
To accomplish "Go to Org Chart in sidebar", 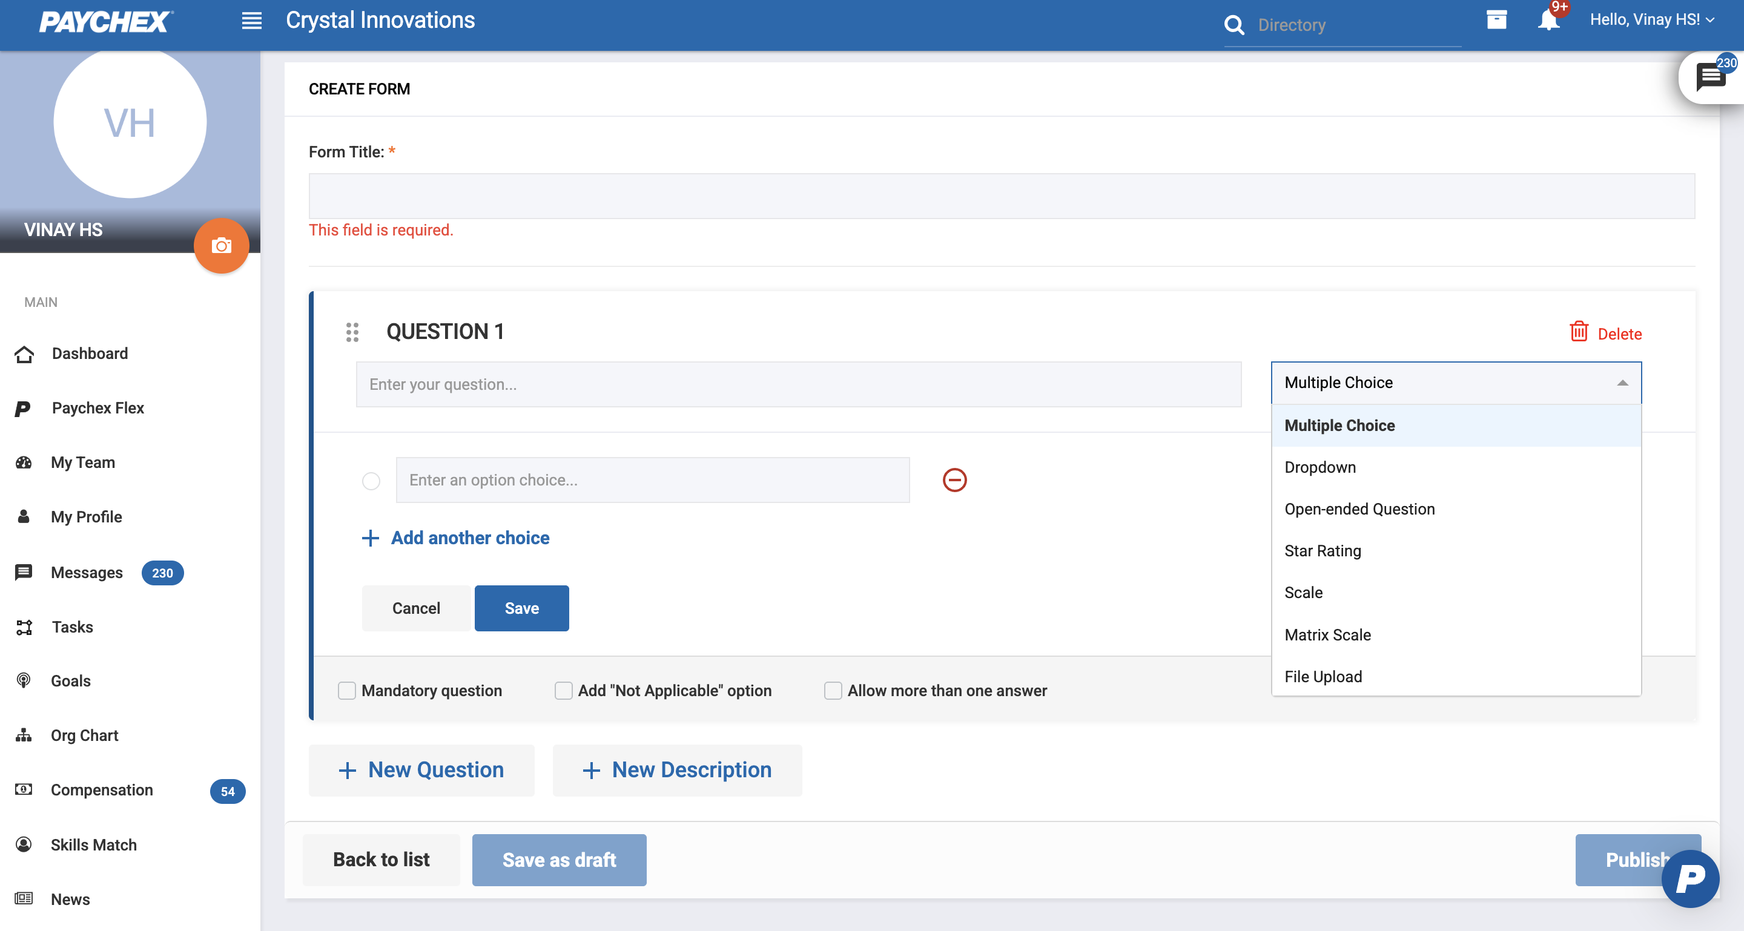I will (x=84, y=735).
